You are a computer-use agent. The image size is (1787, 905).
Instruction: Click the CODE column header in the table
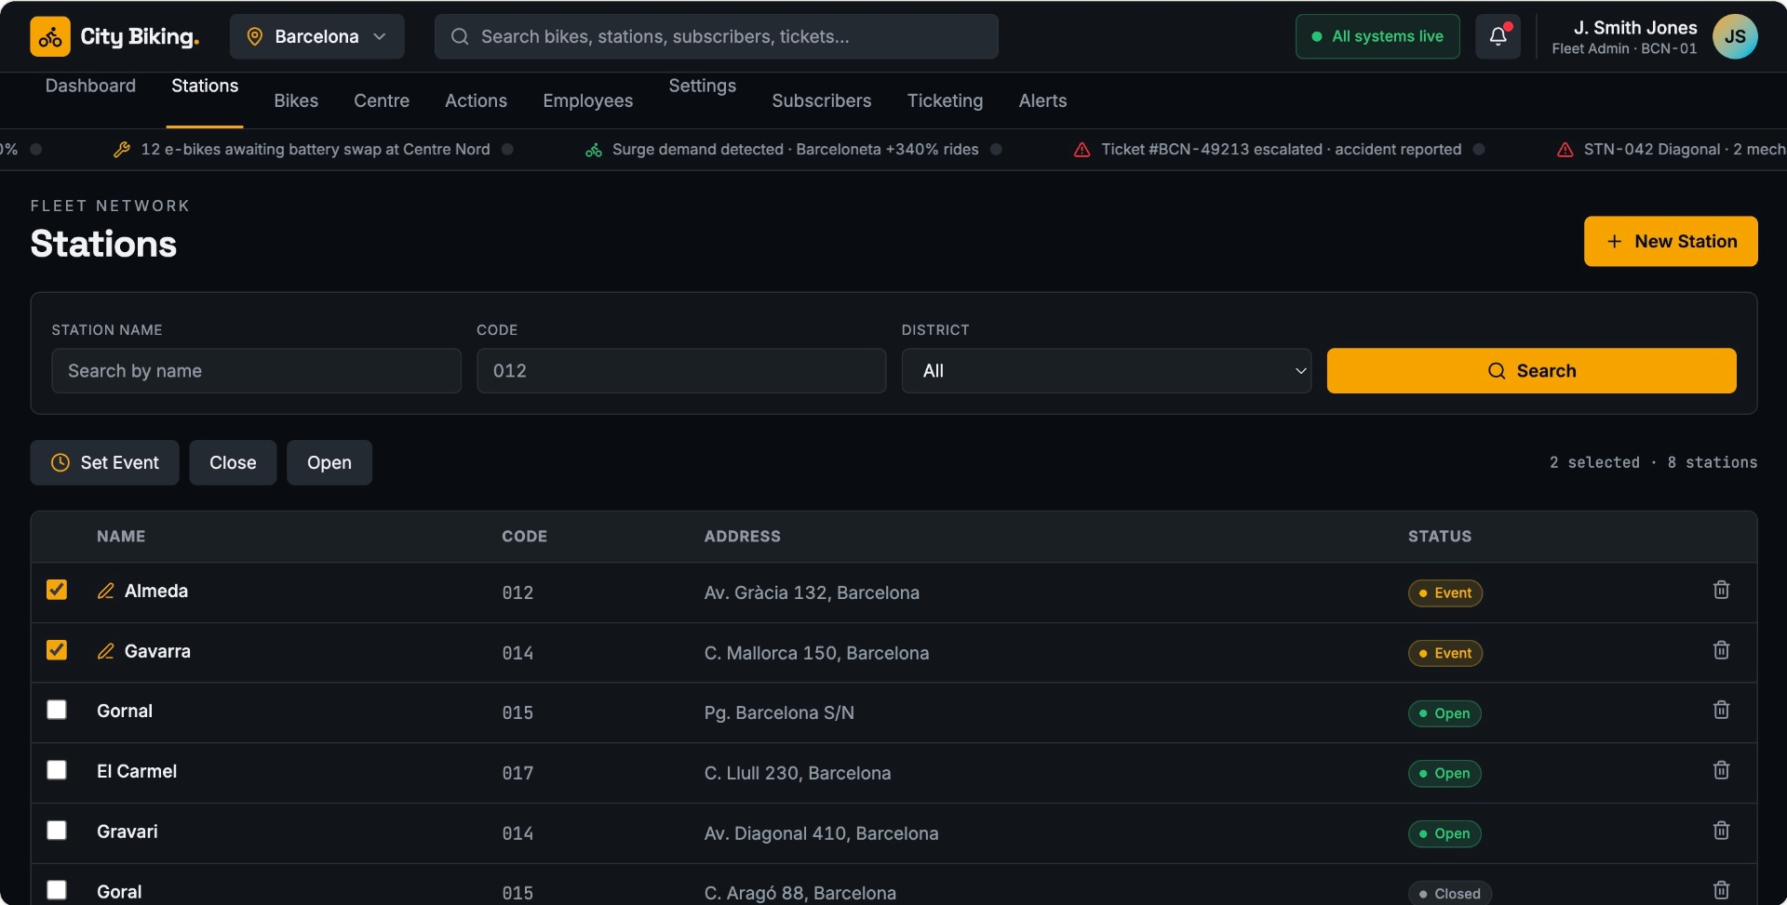point(524,537)
